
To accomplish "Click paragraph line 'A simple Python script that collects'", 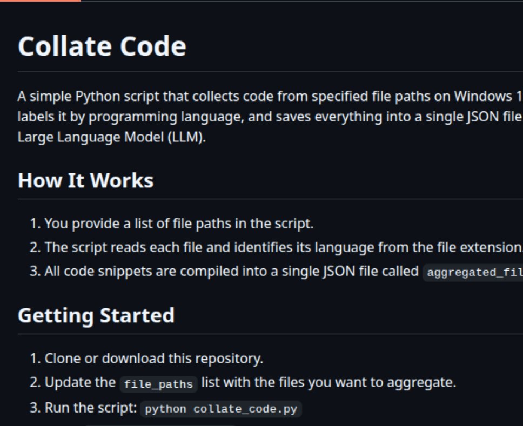I will pos(270,97).
